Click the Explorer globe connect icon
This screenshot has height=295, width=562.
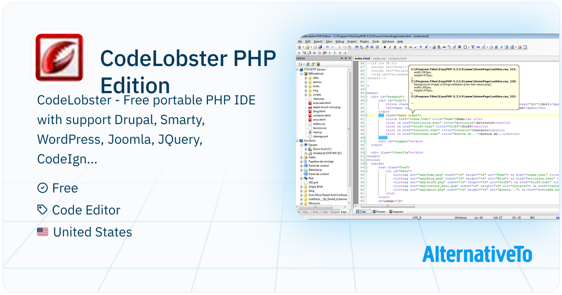(318, 64)
